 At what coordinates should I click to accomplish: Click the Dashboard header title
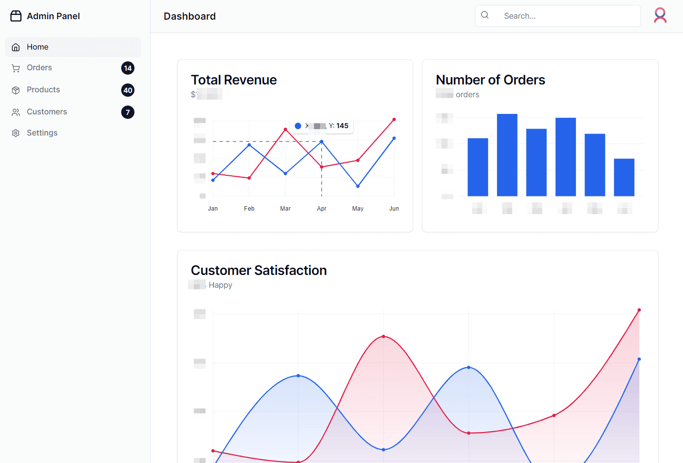click(189, 16)
